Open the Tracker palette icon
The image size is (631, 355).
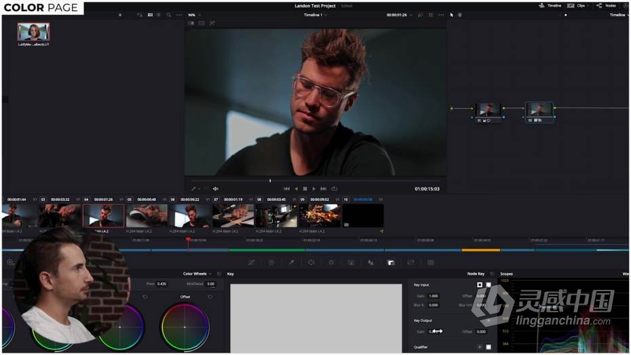click(x=331, y=263)
